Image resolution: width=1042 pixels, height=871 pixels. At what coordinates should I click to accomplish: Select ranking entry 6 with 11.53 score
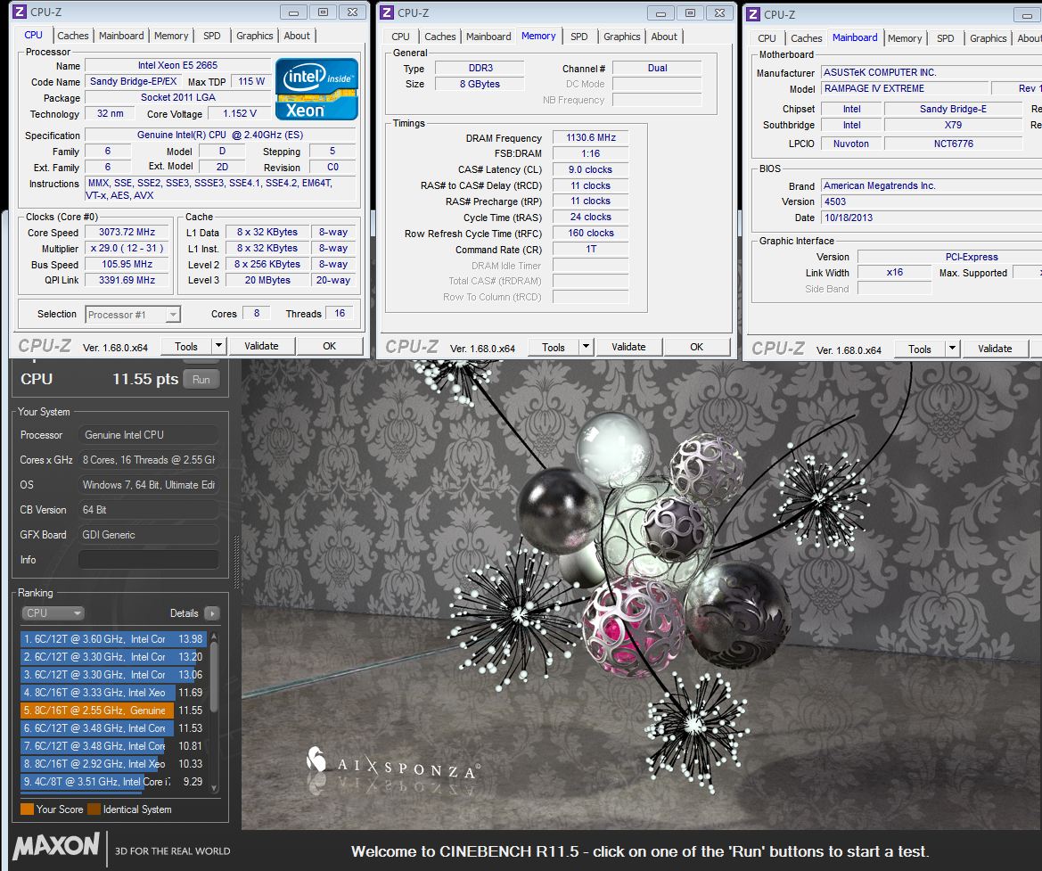[x=113, y=728]
